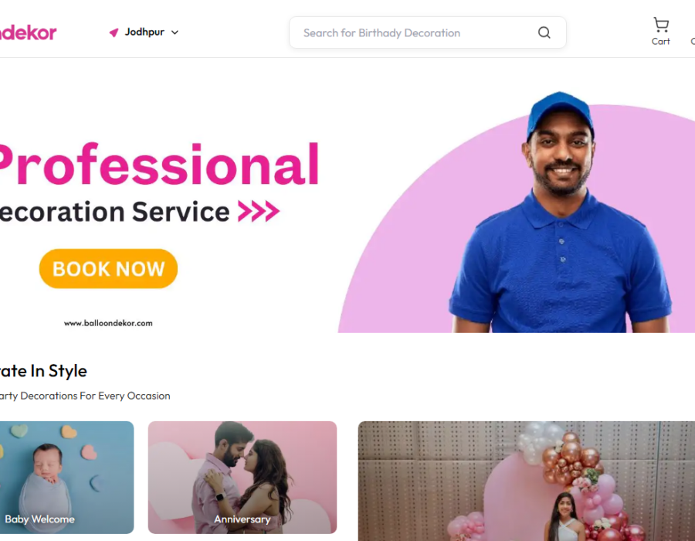Click the search magnifier icon
This screenshot has height=541, width=695.
544,32
